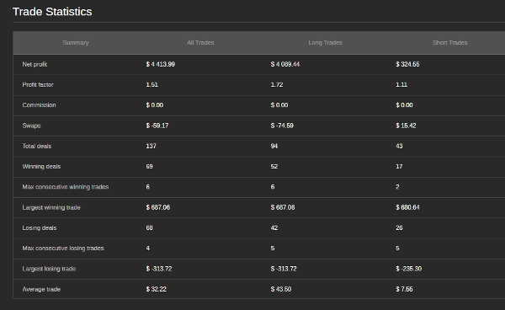Click the Average trade row label
This screenshot has height=310, width=505.
pos(41,290)
